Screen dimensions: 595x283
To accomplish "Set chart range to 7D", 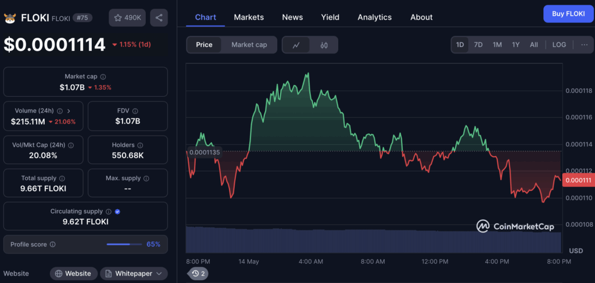I will point(478,45).
